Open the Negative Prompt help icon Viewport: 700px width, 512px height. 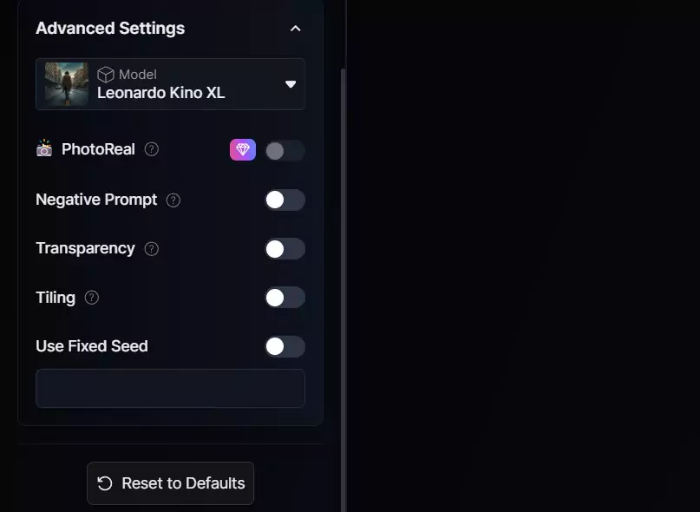tap(173, 200)
